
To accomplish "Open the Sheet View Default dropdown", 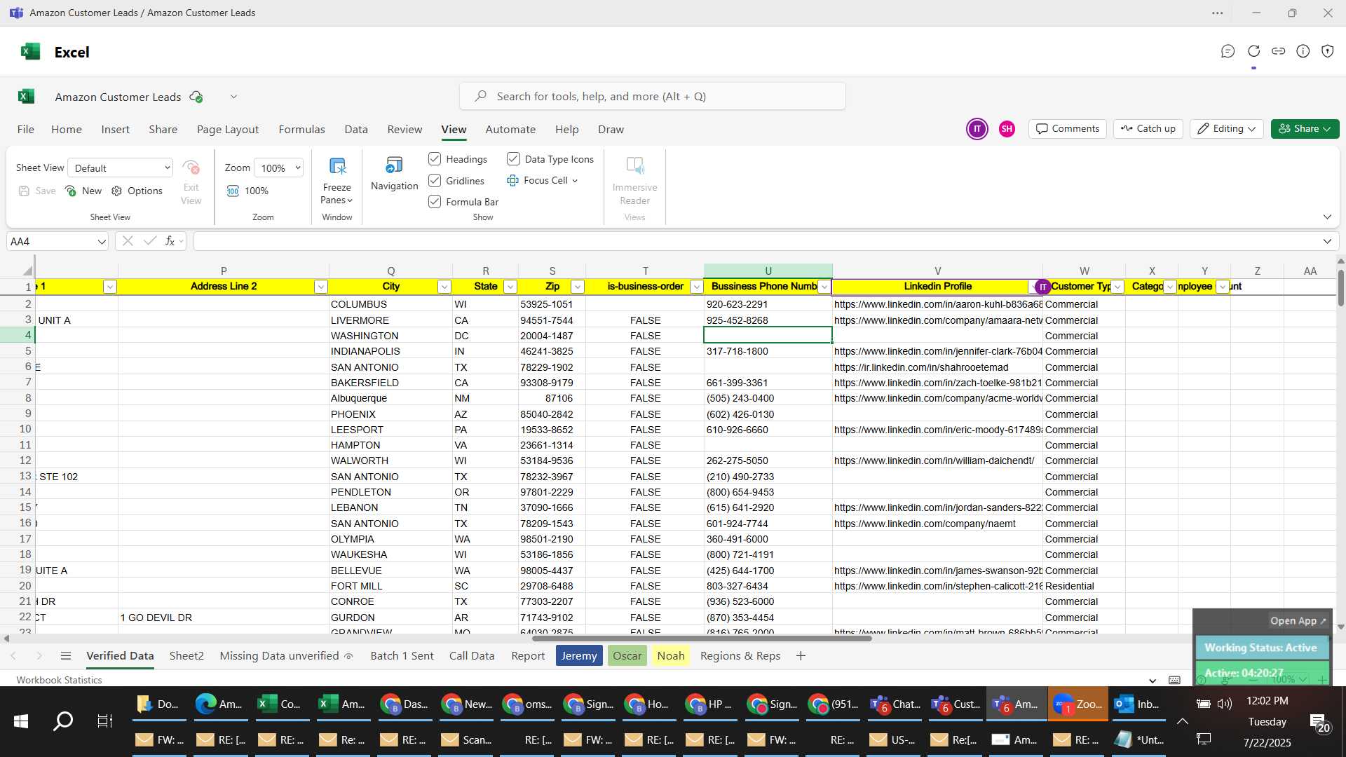I will 121,168.
